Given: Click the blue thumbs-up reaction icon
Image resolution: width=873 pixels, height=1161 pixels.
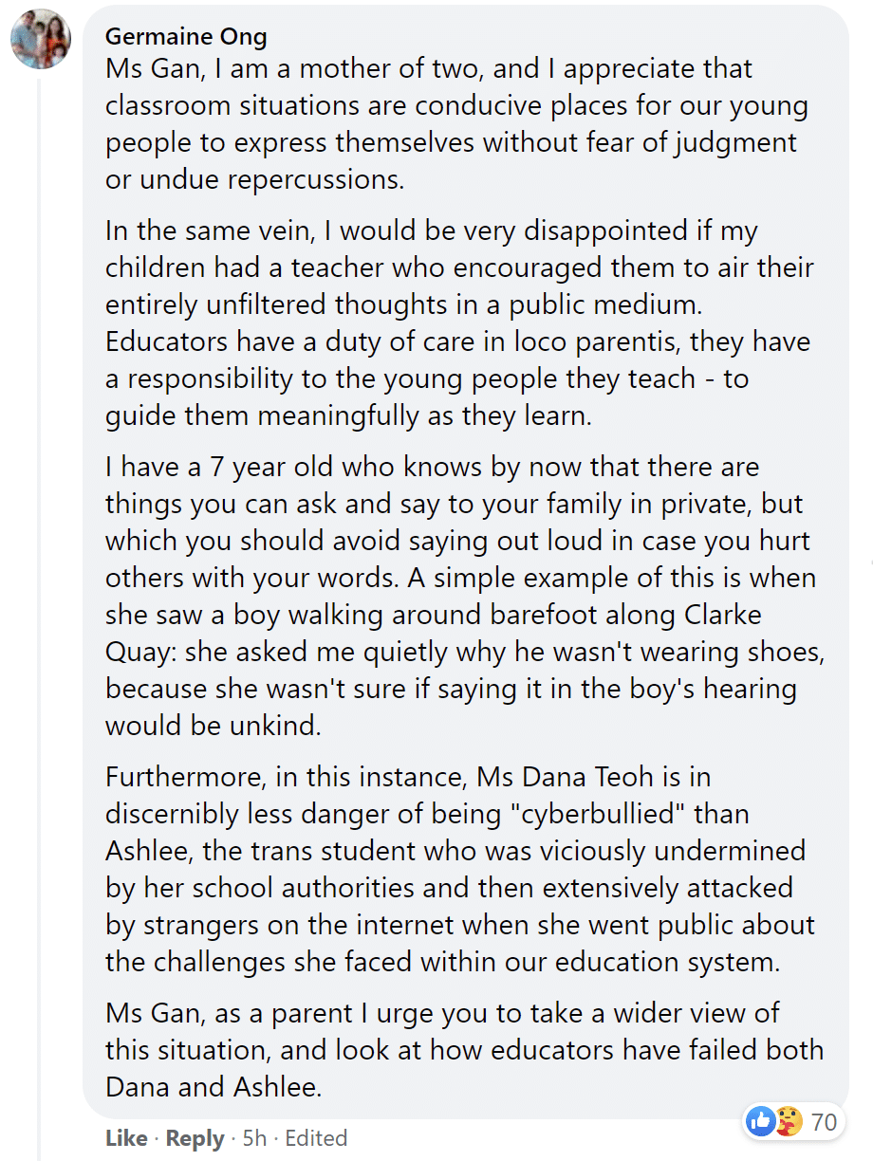Looking at the screenshot, I should pos(761,1122).
